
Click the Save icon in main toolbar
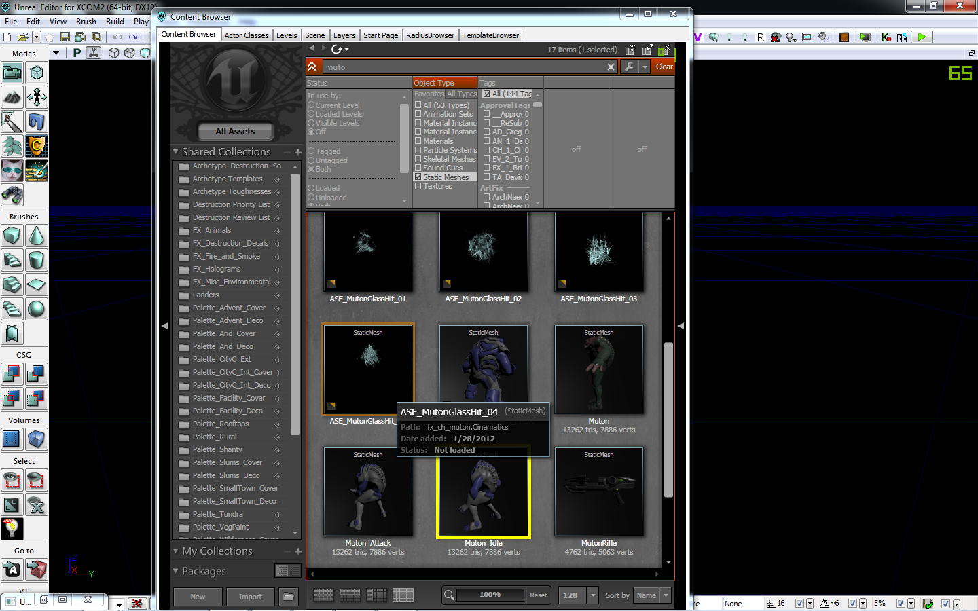click(65, 37)
